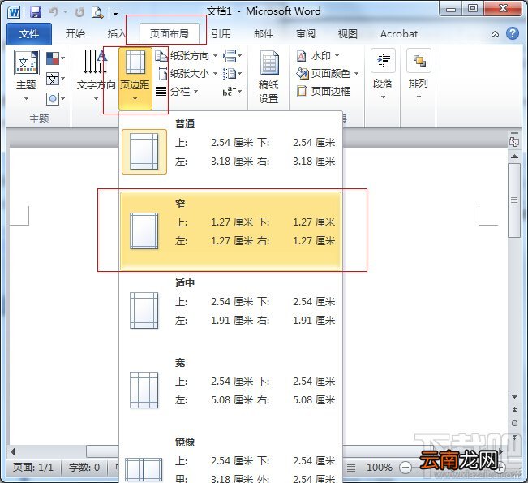
Task: Open the 分栏 columns dropdown
Action: pos(177,92)
